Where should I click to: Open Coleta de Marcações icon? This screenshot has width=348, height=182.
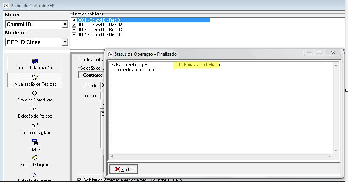tap(35, 61)
